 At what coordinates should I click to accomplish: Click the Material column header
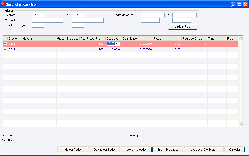click(x=39, y=39)
